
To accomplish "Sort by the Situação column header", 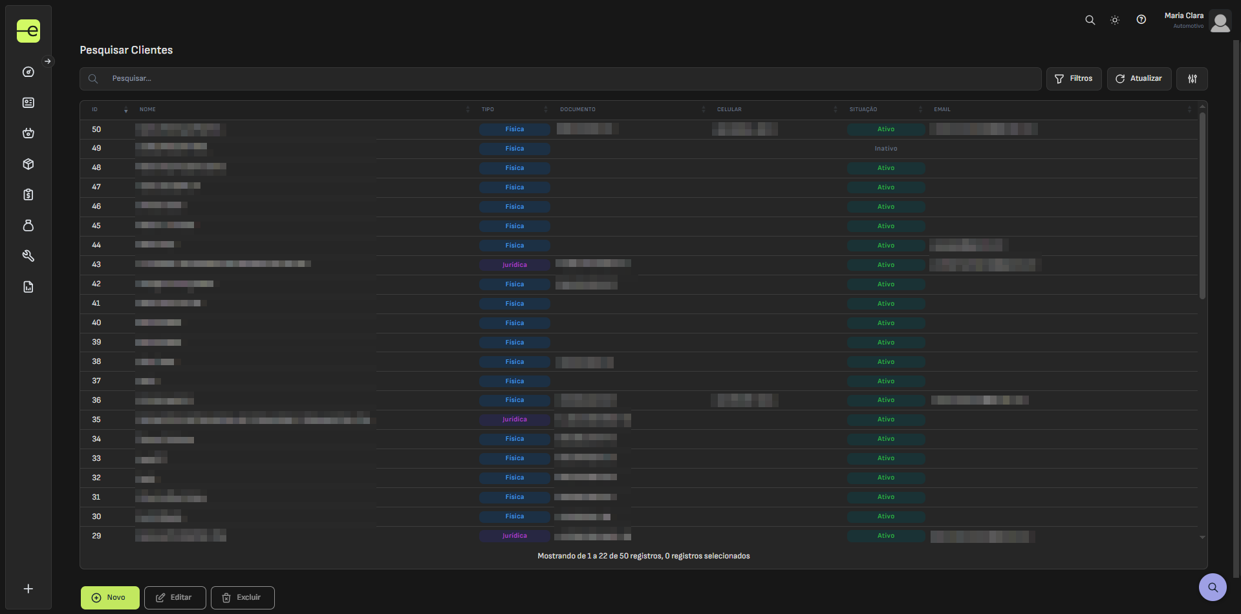I will [x=863, y=110].
